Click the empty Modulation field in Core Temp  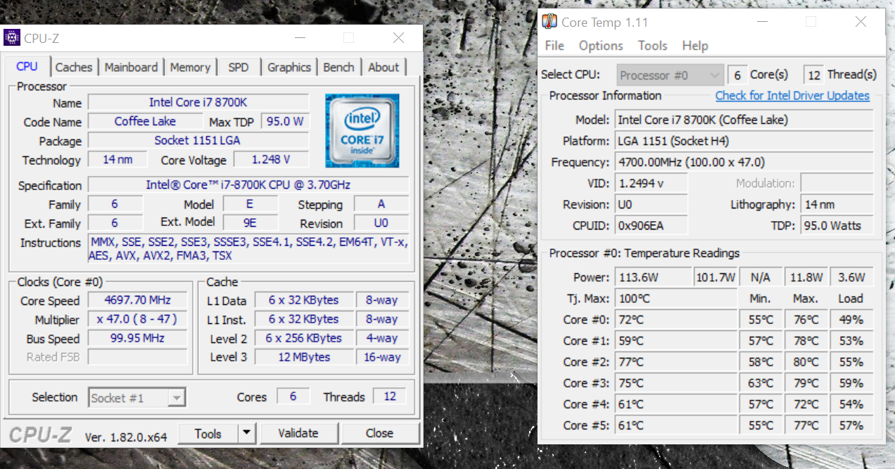click(837, 183)
